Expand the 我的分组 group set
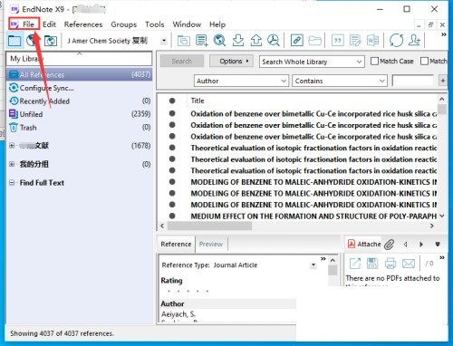453x346 pixels. (x=12, y=164)
